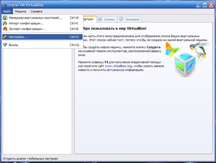216x163 pixels.
Task: Click the bold word Создать in welcome text
Action: coord(154,47)
